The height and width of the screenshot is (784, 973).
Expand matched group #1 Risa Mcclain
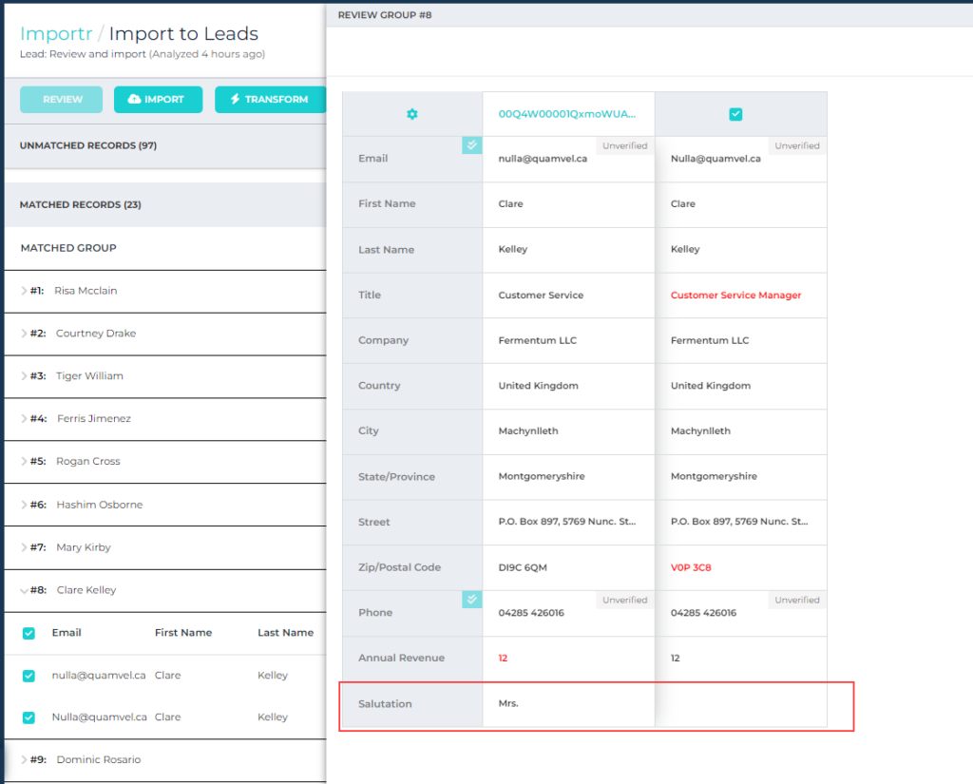[x=25, y=291]
